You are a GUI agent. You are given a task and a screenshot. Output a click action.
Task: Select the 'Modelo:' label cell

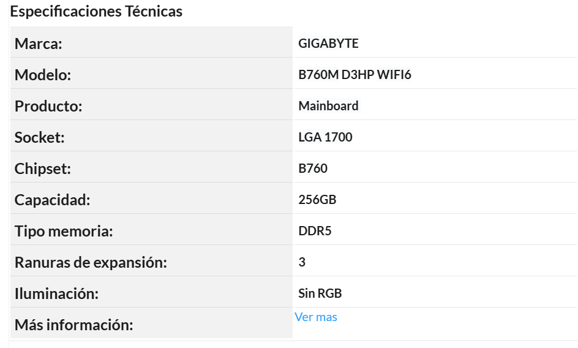click(x=151, y=74)
